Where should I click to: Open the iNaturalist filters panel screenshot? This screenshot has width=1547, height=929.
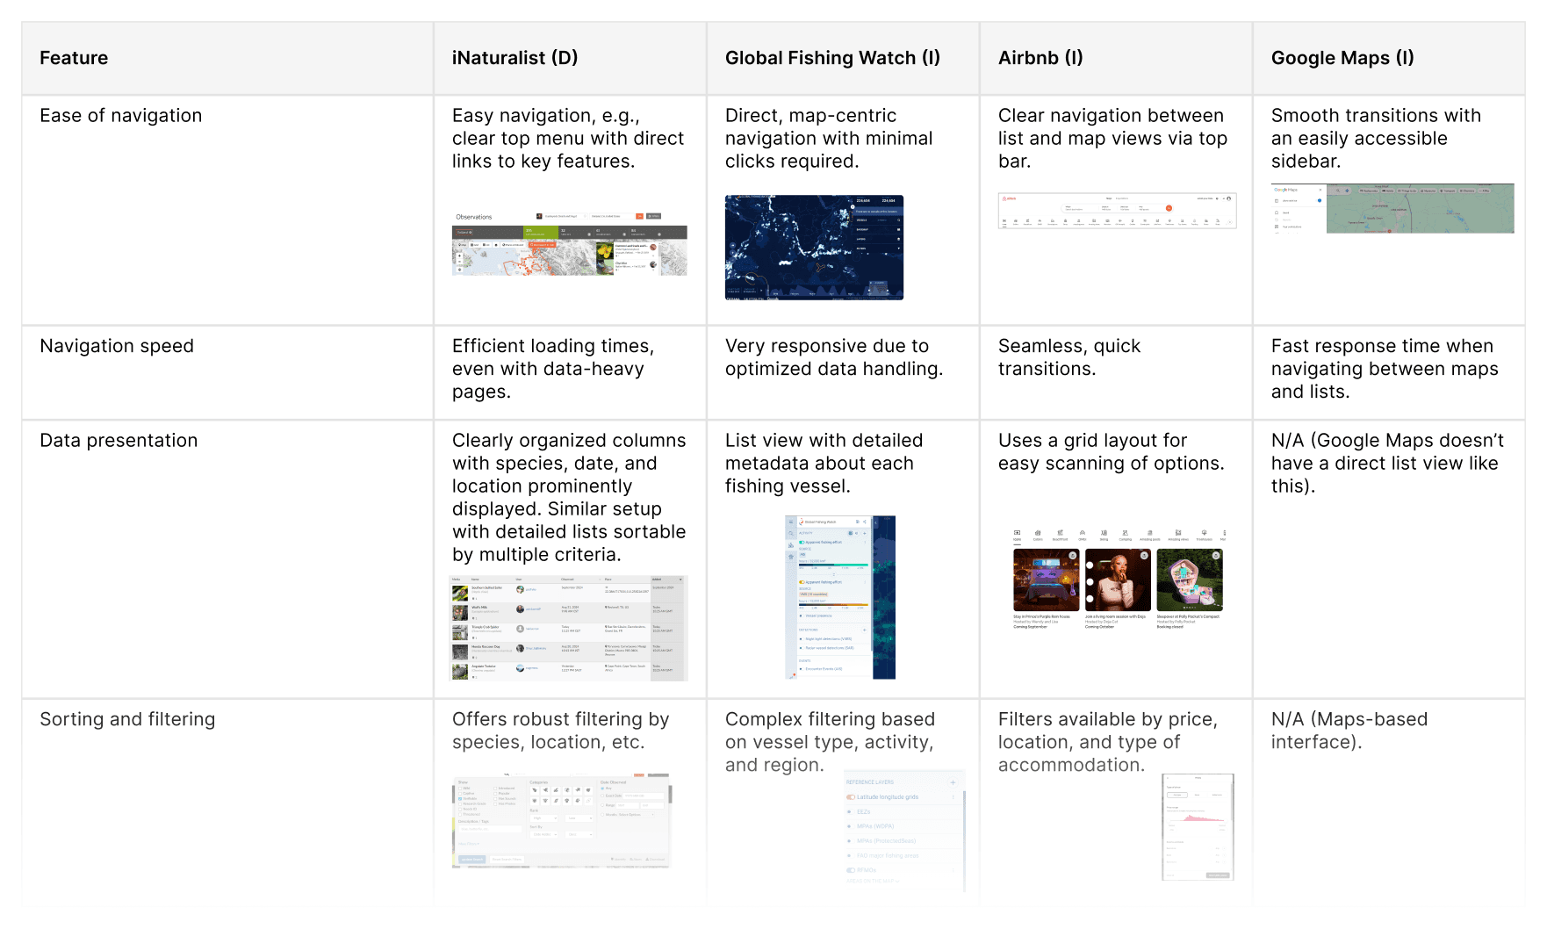click(x=561, y=821)
